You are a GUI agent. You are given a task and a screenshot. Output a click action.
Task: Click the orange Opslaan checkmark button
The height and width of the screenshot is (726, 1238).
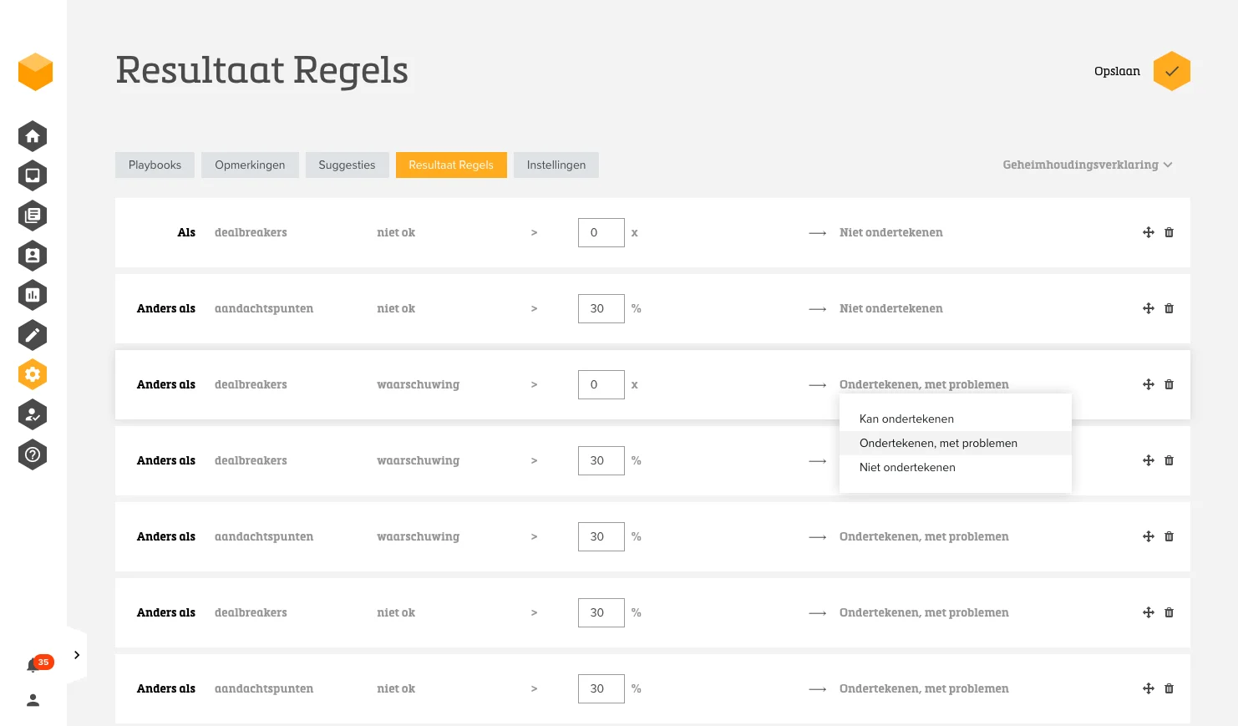click(x=1171, y=72)
